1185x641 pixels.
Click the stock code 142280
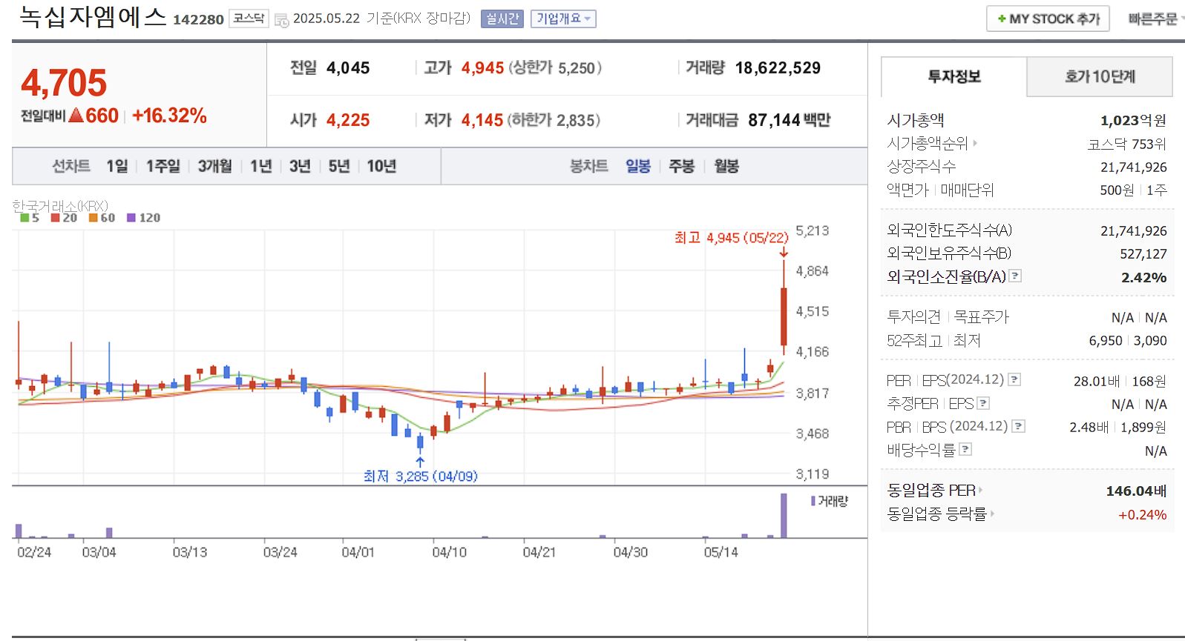coord(198,20)
